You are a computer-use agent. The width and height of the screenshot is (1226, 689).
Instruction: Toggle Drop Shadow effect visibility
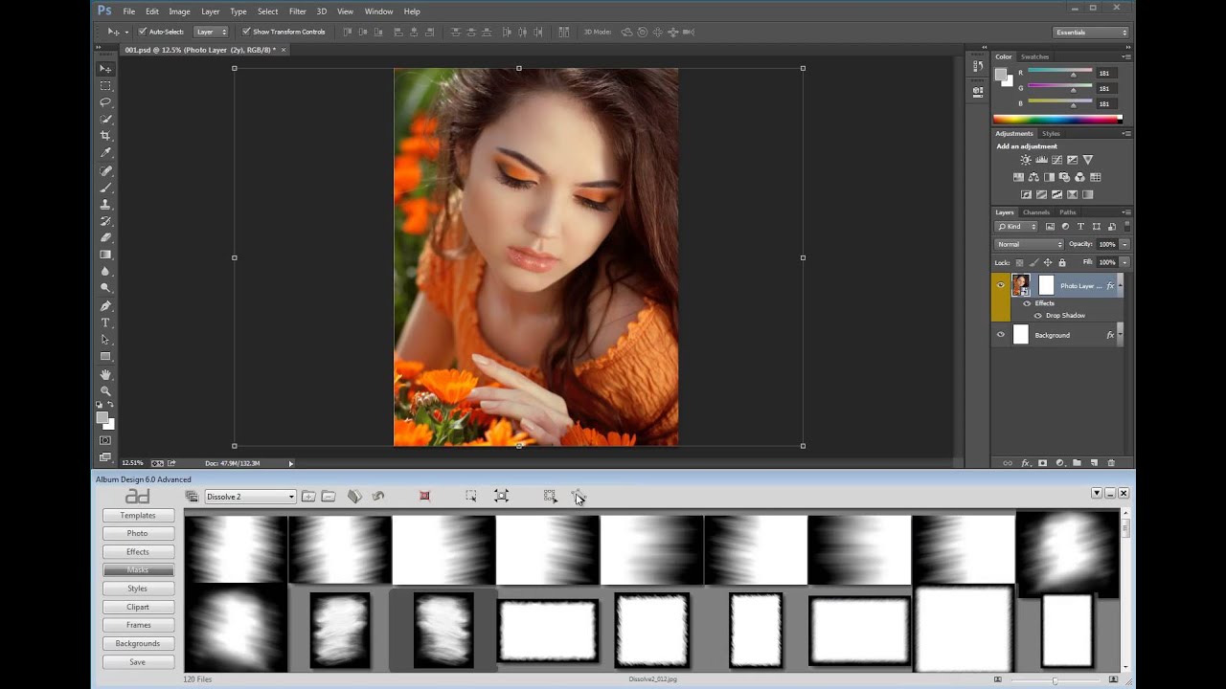[x=1037, y=316]
